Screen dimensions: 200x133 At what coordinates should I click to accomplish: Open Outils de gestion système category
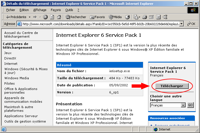25,121
